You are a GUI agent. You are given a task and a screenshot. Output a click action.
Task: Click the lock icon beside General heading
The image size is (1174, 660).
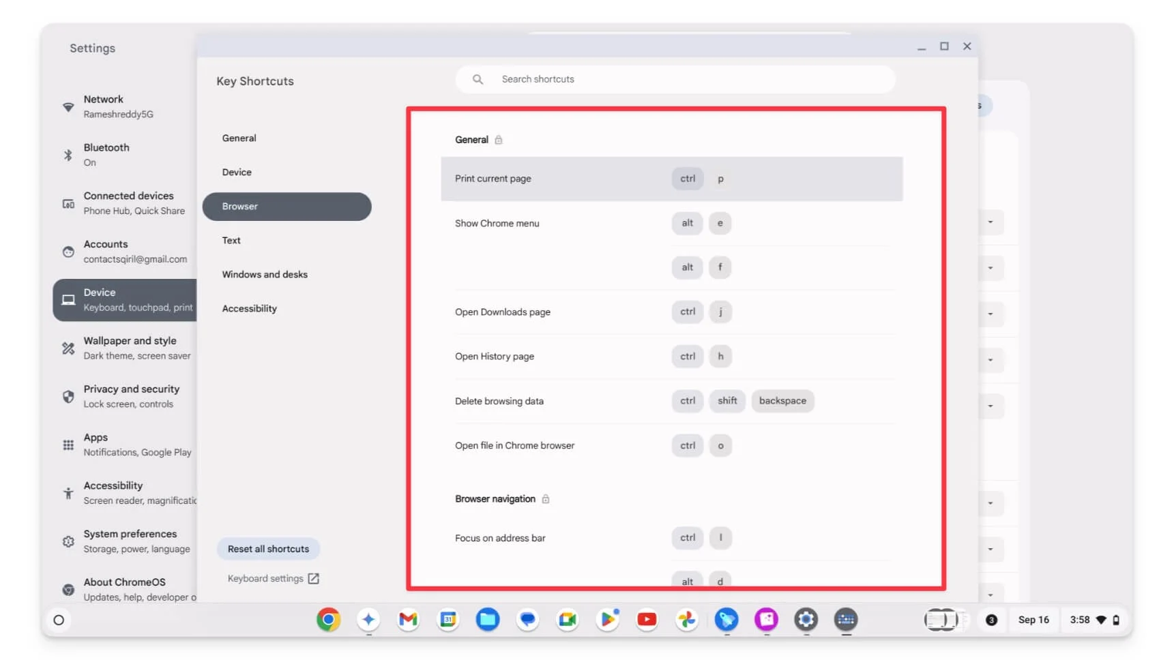499,140
